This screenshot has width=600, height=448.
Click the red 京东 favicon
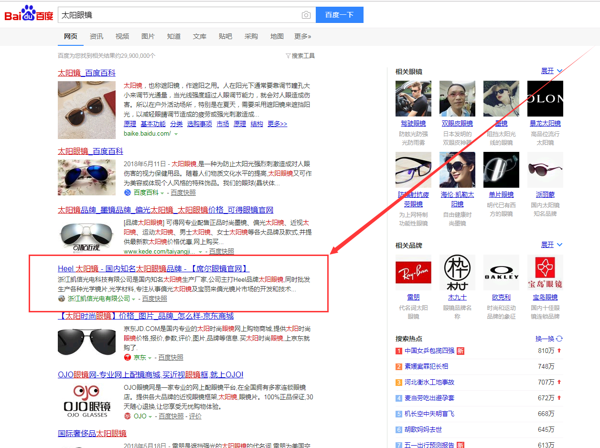coord(128,357)
